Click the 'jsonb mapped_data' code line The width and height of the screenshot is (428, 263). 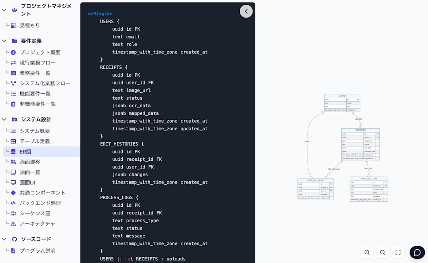[136, 113]
